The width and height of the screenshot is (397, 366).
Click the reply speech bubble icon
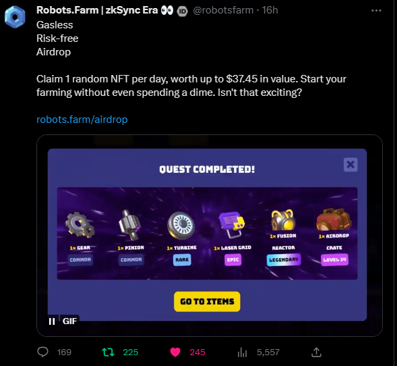click(42, 352)
